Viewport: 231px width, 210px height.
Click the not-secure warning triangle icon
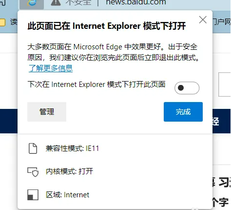(x=56, y=2)
